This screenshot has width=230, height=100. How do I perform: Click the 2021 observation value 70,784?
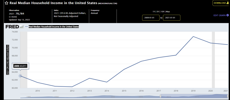tap(20, 14)
